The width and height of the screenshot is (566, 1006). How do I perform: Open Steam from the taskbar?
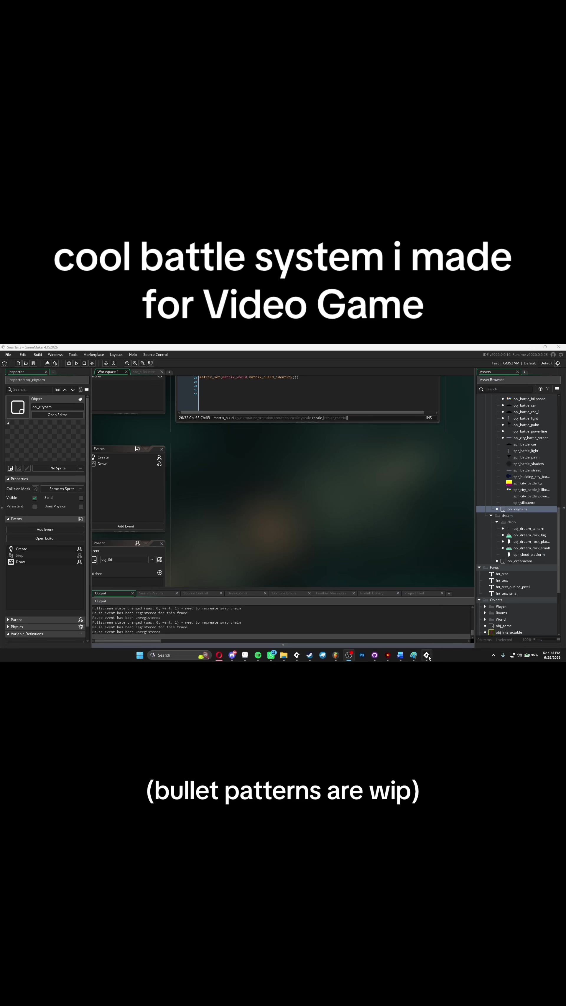(310, 655)
